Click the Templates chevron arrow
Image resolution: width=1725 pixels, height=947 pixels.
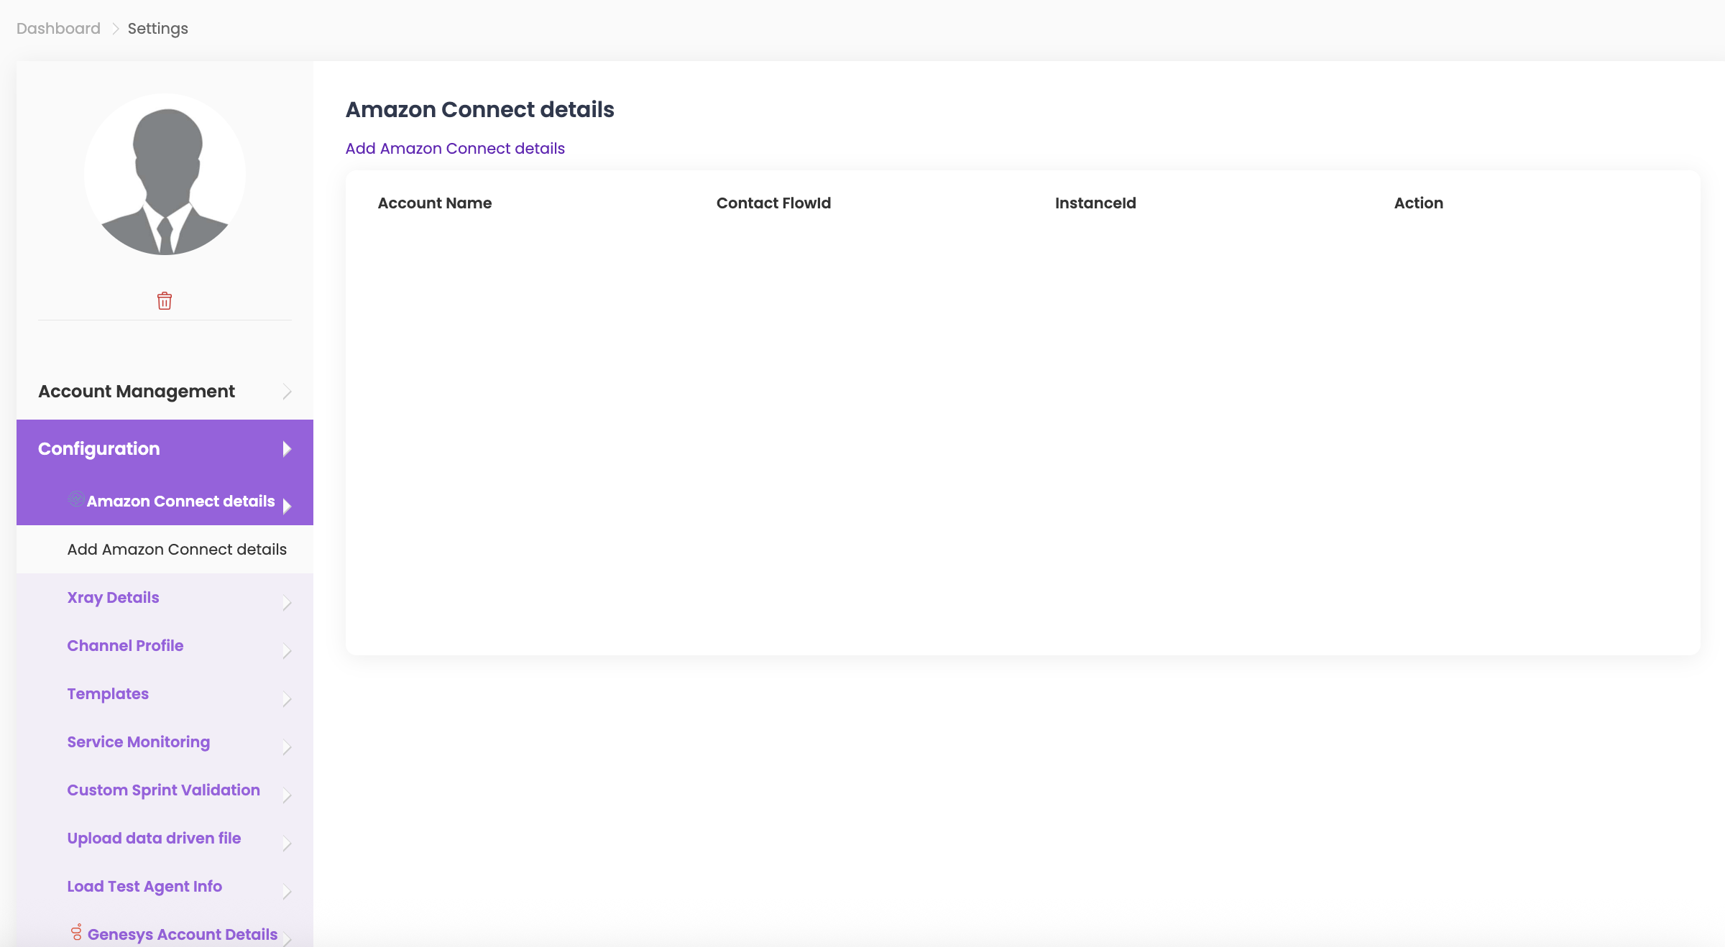click(287, 699)
